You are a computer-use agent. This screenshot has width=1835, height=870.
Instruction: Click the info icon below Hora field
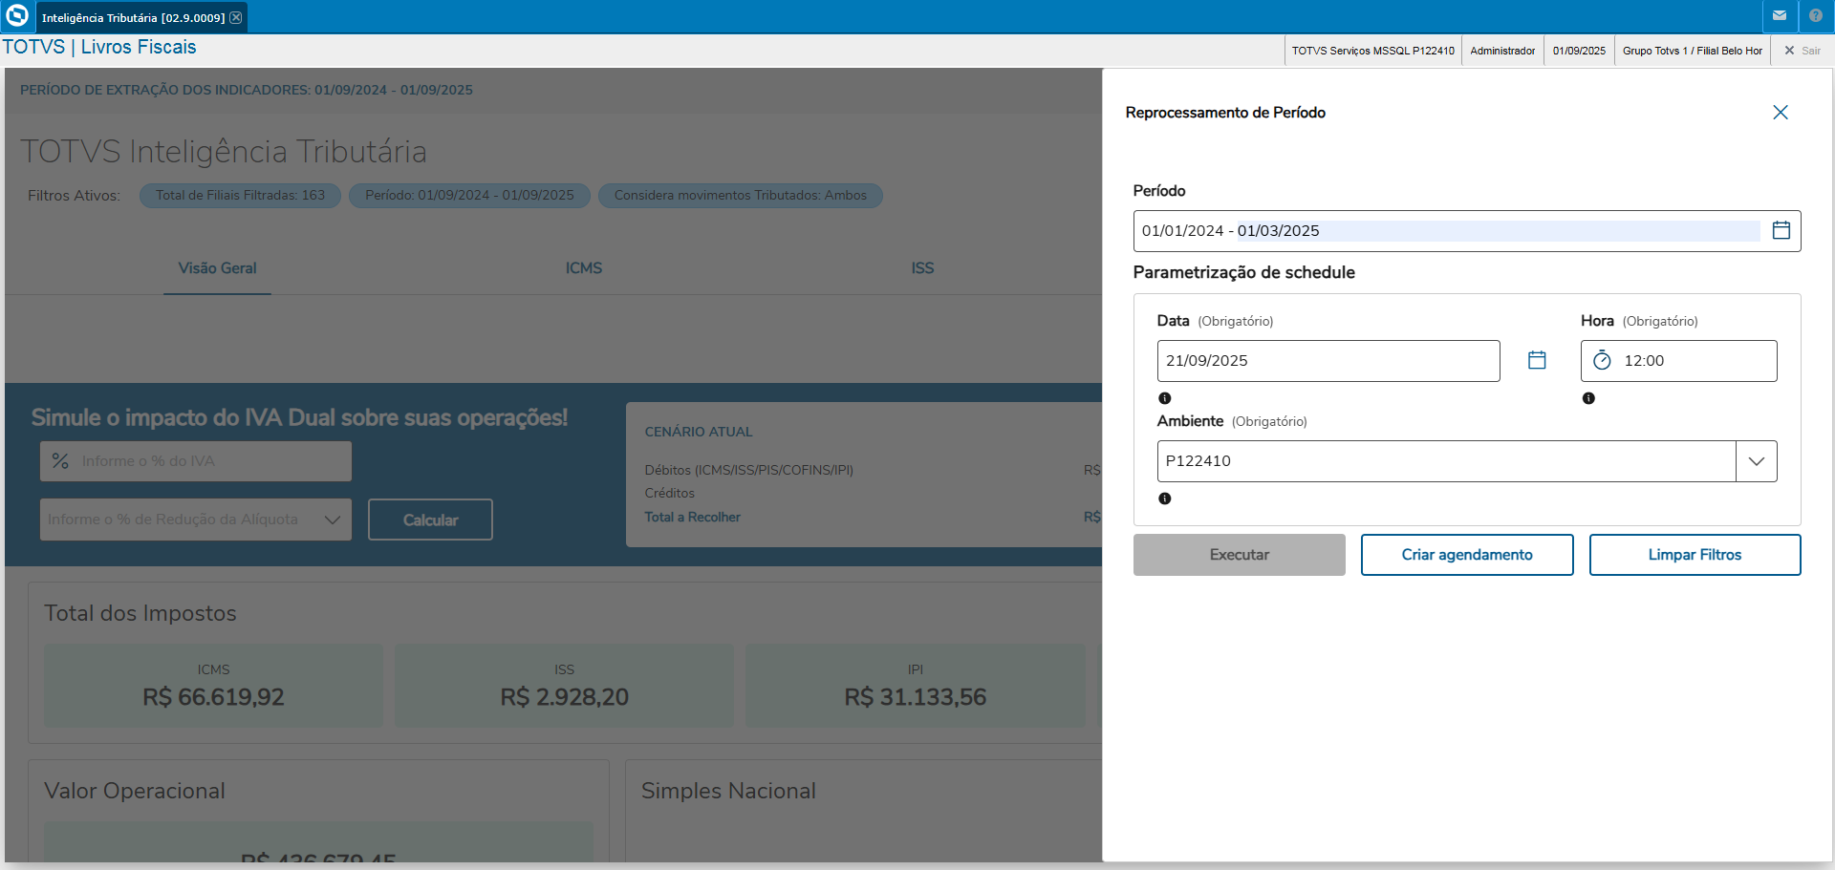coord(1588,398)
